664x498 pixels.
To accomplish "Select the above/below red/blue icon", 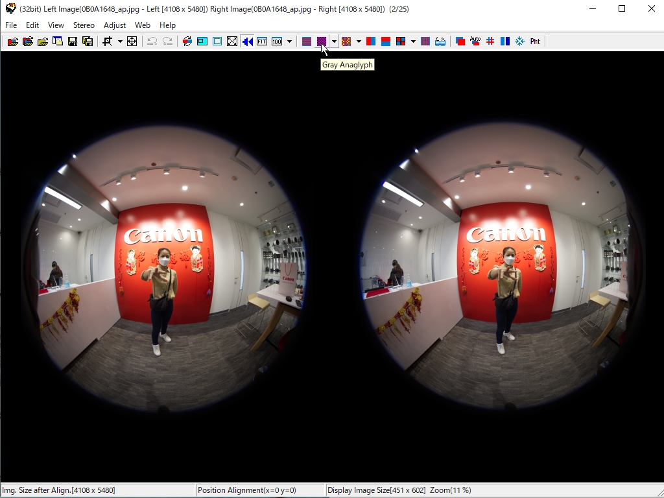I will coord(386,41).
